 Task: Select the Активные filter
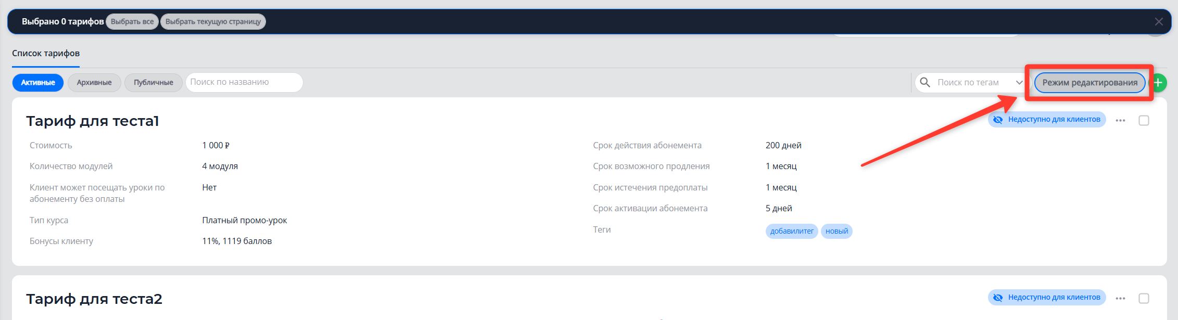(38, 83)
